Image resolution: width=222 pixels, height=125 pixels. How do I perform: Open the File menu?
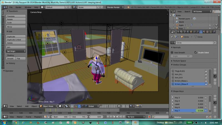pos(11,7)
